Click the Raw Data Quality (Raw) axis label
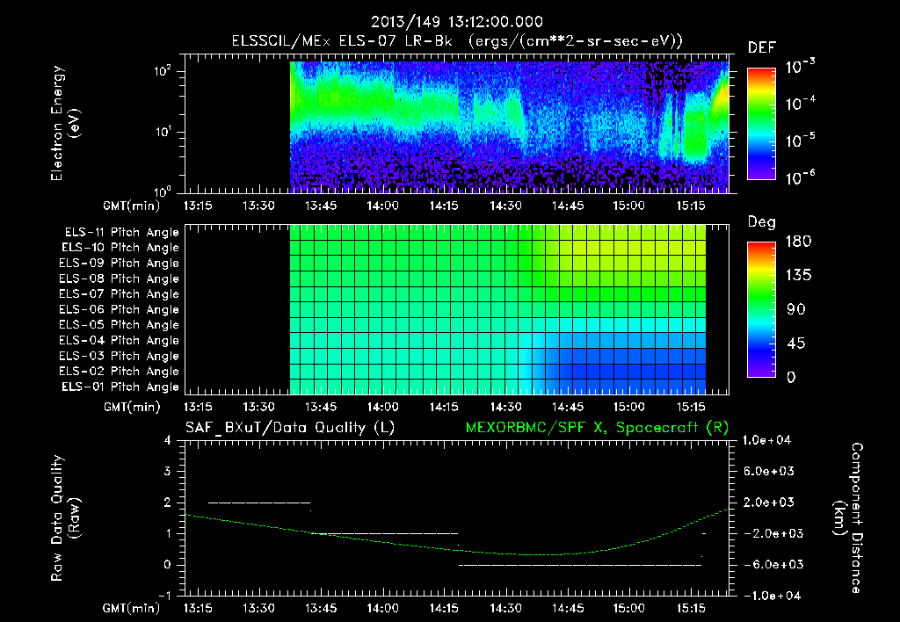 pyautogui.click(x=65, y=518)
